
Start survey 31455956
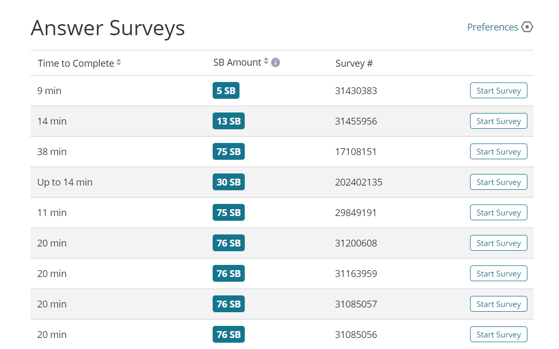498,121
